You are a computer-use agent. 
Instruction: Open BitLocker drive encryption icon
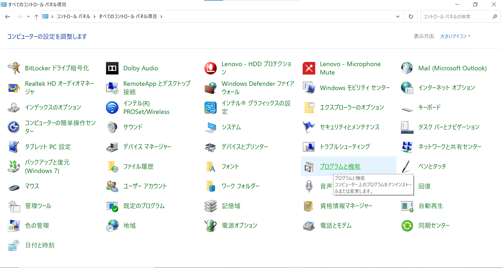coord(14,68)
